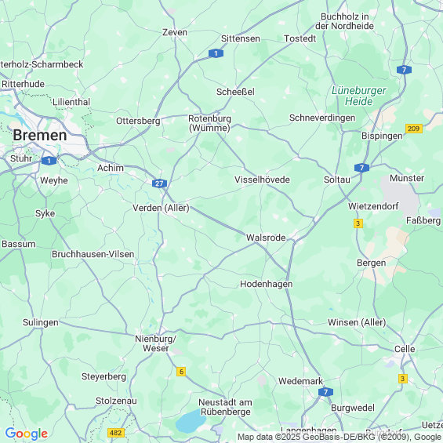The image size is (443, 443).
Task: Click the yellow 6 road shield near Nienburg
Action: pos(181,372)
